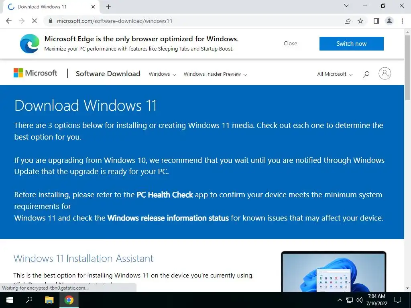Open File Explorer from the taskbar
This screenshot has height=308, width=411.
coord(49,300)
